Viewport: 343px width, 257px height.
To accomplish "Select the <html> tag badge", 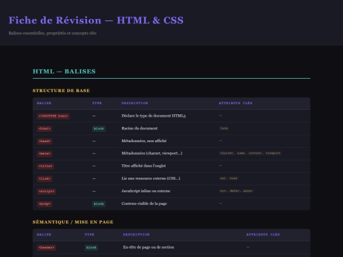I will [x=44, y=128].
